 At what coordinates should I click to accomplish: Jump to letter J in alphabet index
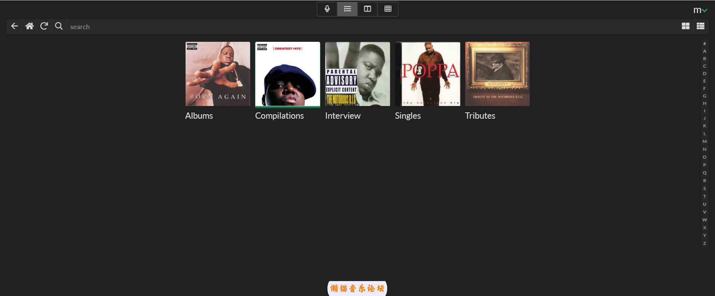(x=705, y=118)
